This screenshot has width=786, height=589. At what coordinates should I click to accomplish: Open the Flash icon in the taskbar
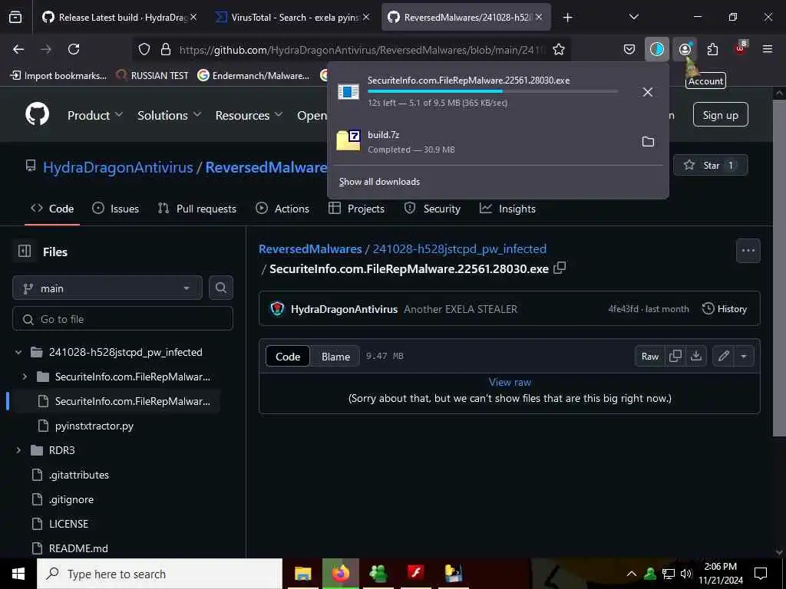(x=415, y=574)
